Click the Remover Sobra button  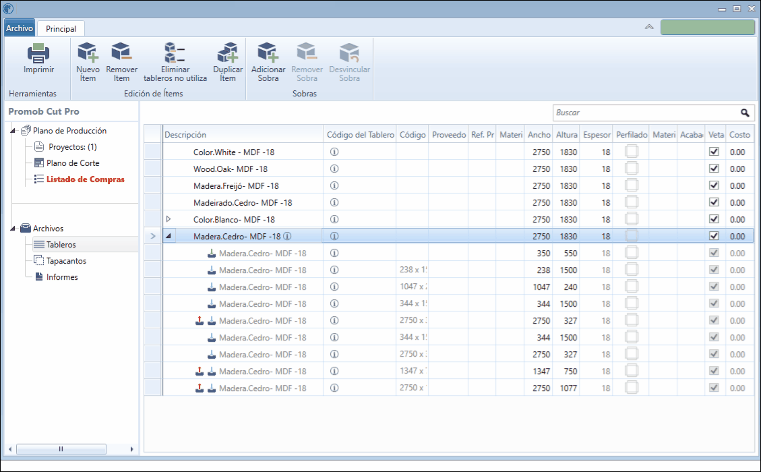[307, 61]
